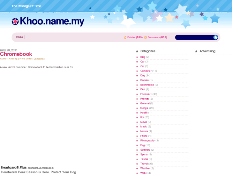Select the Sports category
Viewport: 232px width, 174px height.
click(x=144, y=155)
